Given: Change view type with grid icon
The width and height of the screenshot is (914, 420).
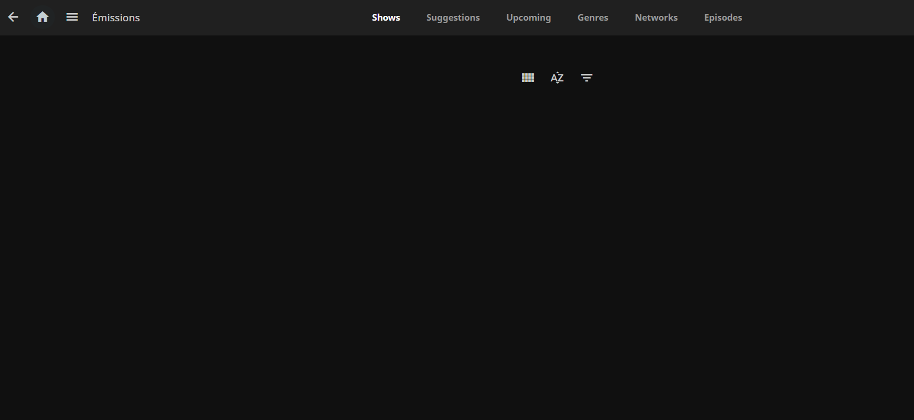Looking at the screenshot, I should 528,77.
